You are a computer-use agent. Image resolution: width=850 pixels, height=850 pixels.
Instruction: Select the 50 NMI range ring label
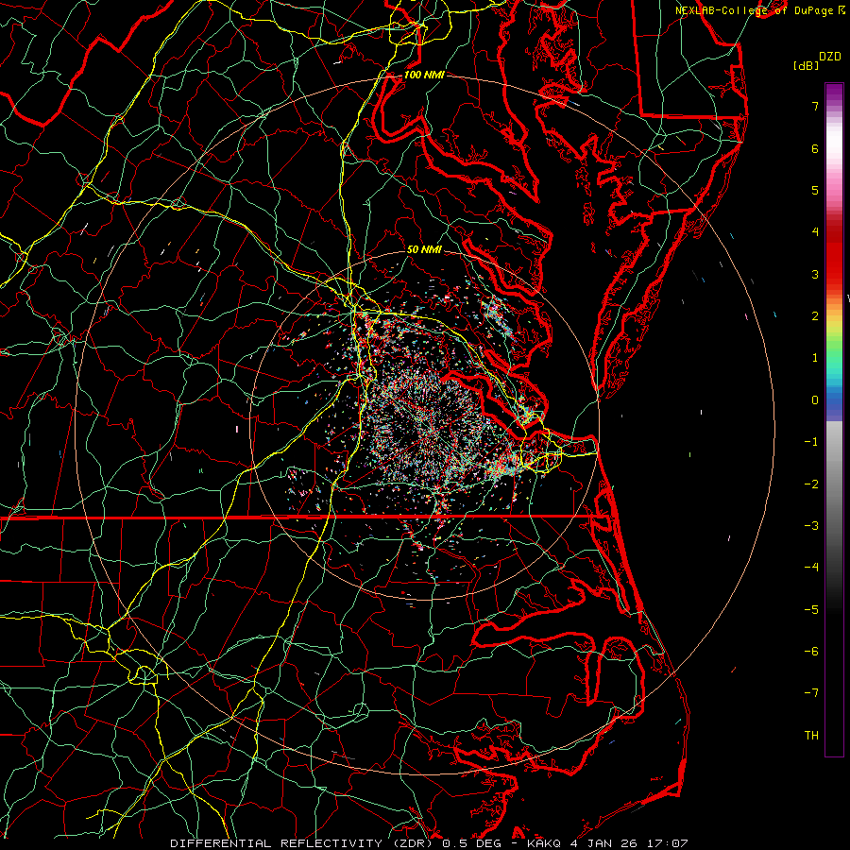(424, 249)
